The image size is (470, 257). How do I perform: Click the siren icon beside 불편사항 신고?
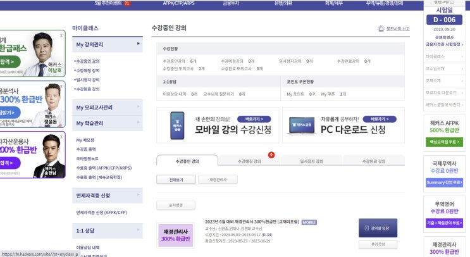pyautogui.click(x=381, y=28)
